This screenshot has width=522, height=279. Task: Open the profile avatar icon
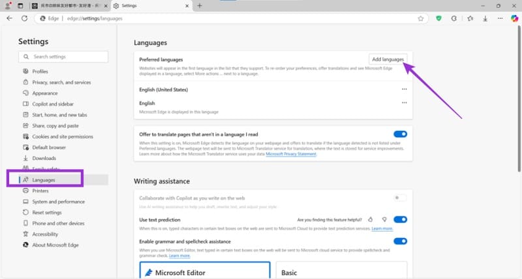[8, 6]
